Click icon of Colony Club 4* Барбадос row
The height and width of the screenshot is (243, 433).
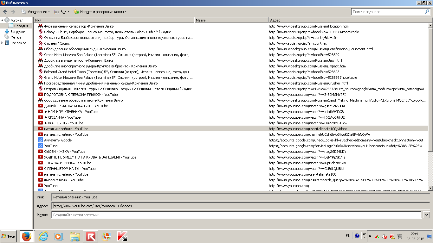(41, 32)
